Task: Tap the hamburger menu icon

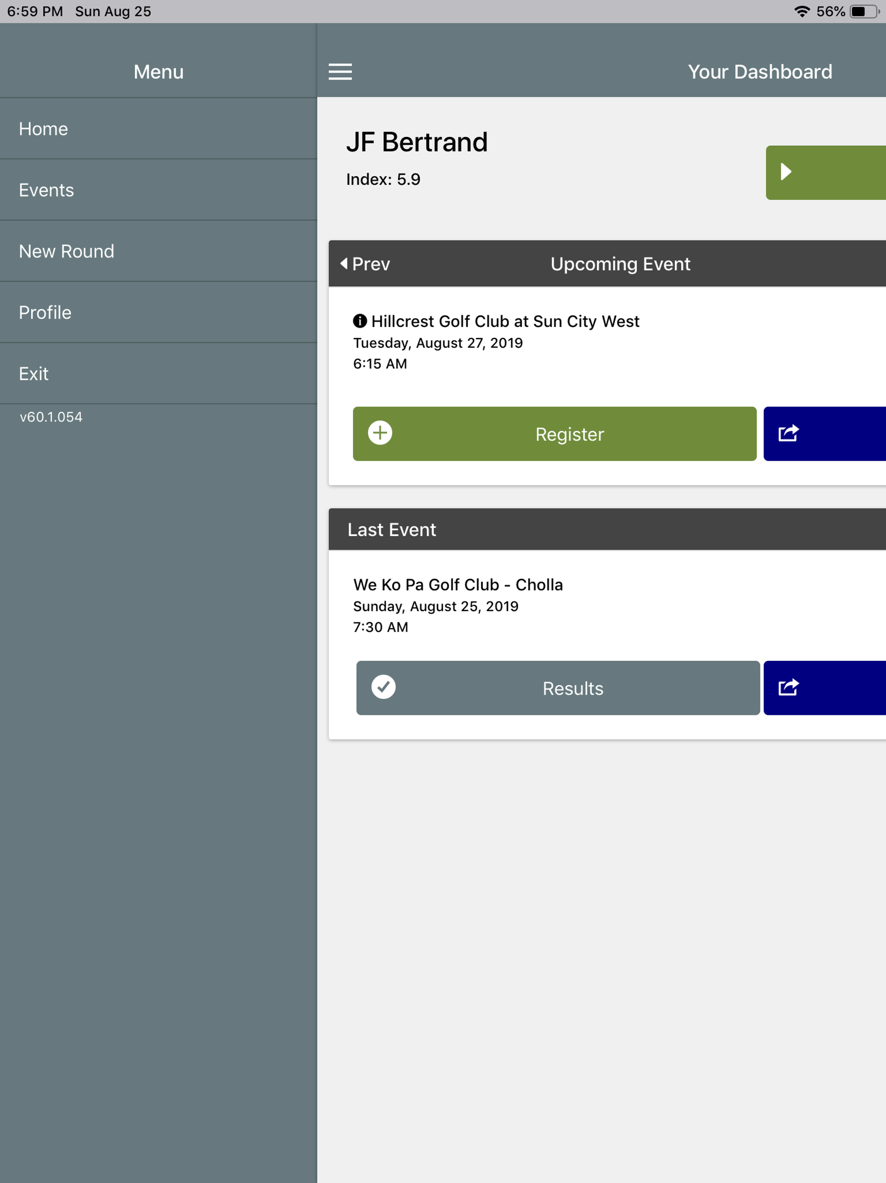Action: click(340, 72)
